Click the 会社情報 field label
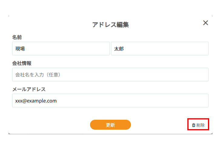The image size is (221, 143). point(22,63)
